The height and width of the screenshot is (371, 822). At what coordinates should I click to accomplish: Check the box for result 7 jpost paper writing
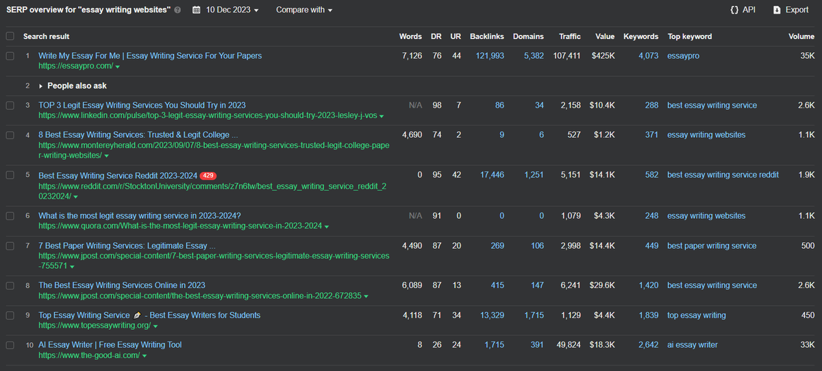tap(10, 246)
